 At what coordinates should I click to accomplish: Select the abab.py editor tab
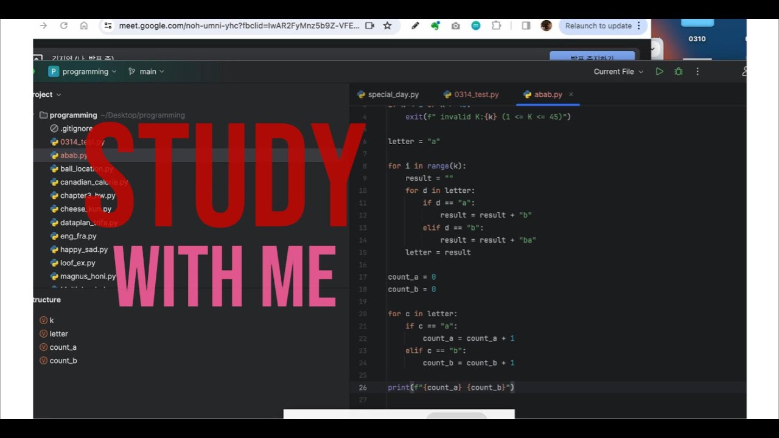click(x=543, y=94)
